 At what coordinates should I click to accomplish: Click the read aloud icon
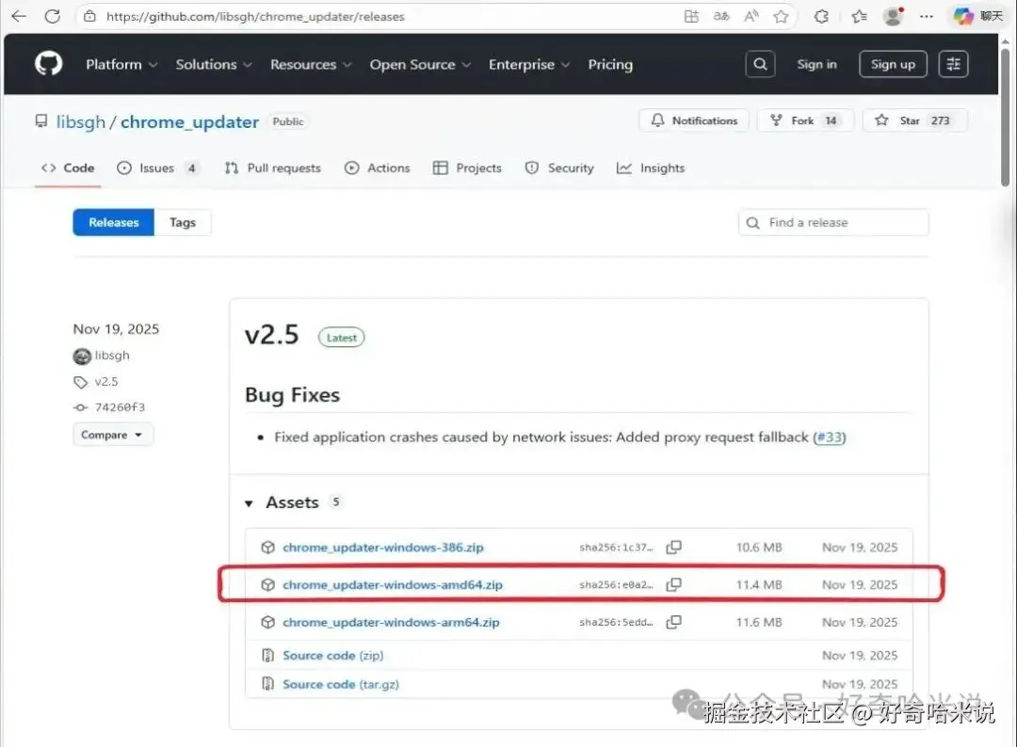coord(751,16)
